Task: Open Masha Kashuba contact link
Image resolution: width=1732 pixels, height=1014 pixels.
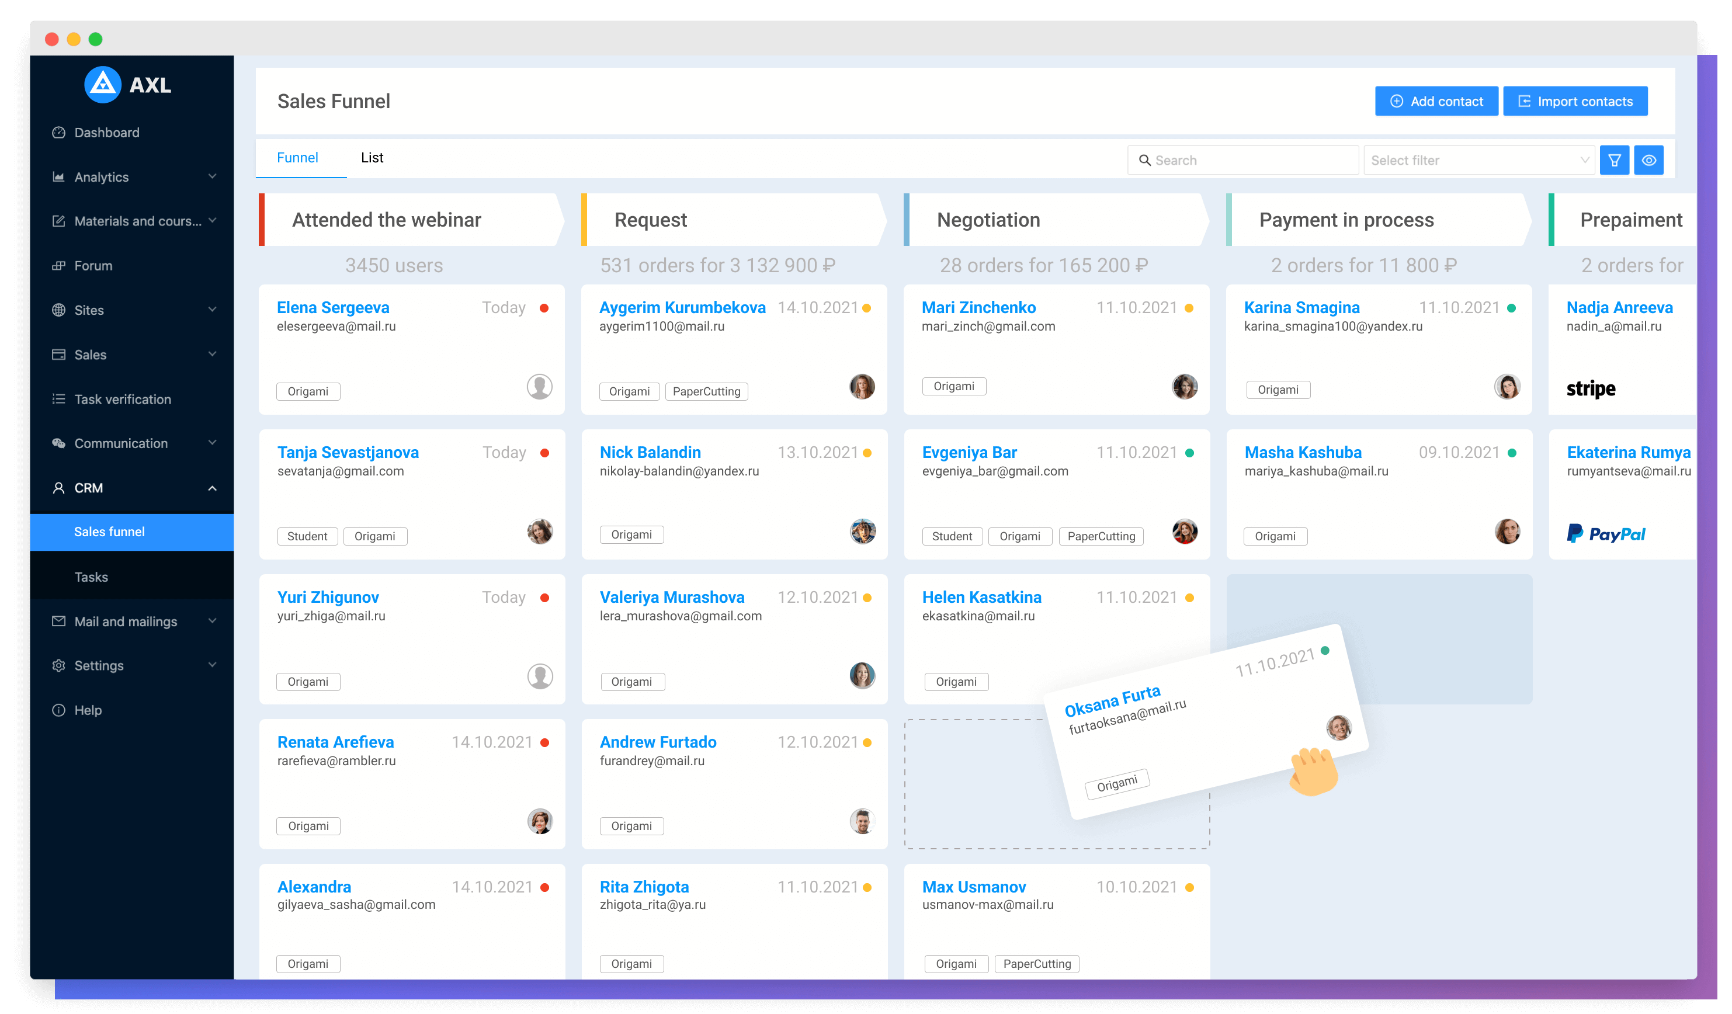Action: (x=1304, y=453)
